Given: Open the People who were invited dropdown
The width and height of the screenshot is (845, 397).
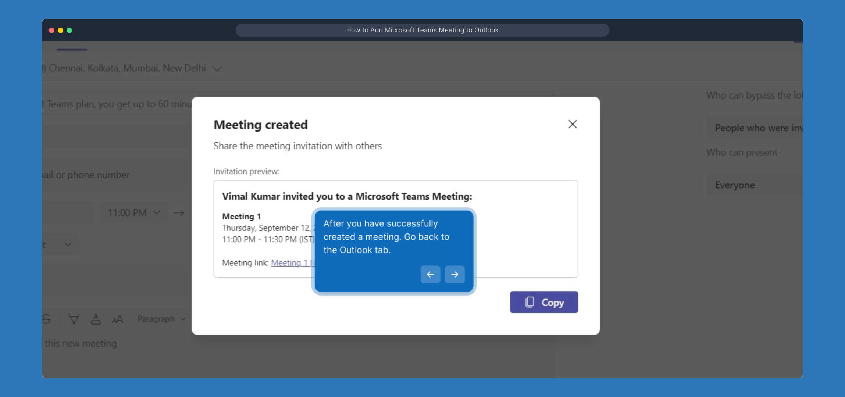Looking at the screenshot, I should pos(754,128).
